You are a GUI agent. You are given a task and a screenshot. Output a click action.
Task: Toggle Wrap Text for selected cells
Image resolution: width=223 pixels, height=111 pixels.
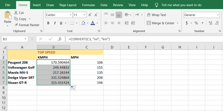coord(157,15)
